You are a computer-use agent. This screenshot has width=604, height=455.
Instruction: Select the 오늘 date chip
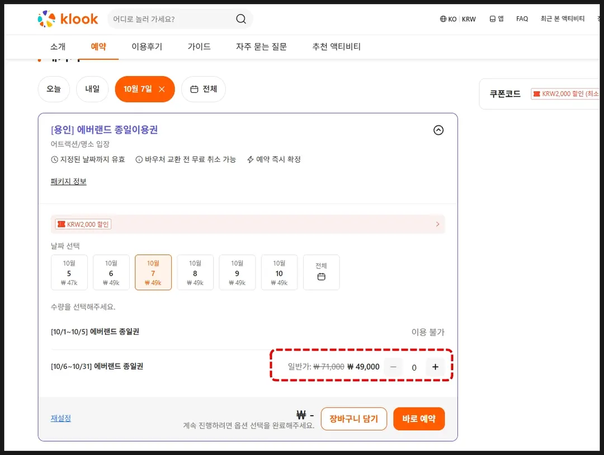tap(54, 89)
